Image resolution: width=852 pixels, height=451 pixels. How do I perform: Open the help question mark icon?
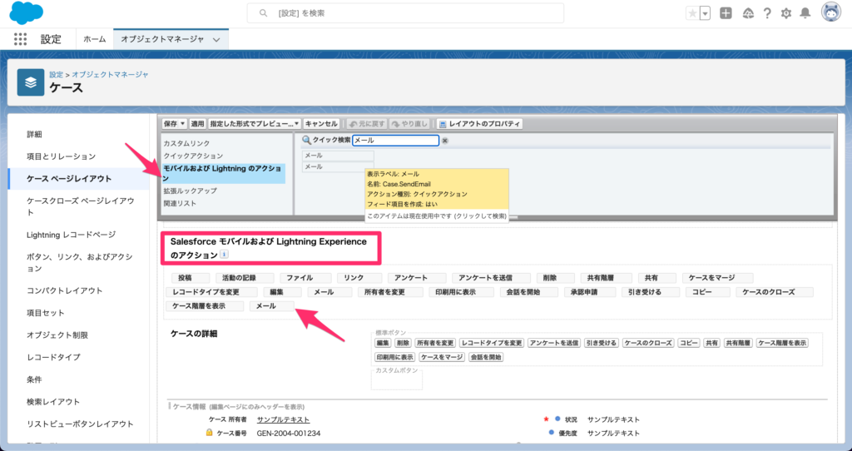pyautogui.click(x=767, y=13)
